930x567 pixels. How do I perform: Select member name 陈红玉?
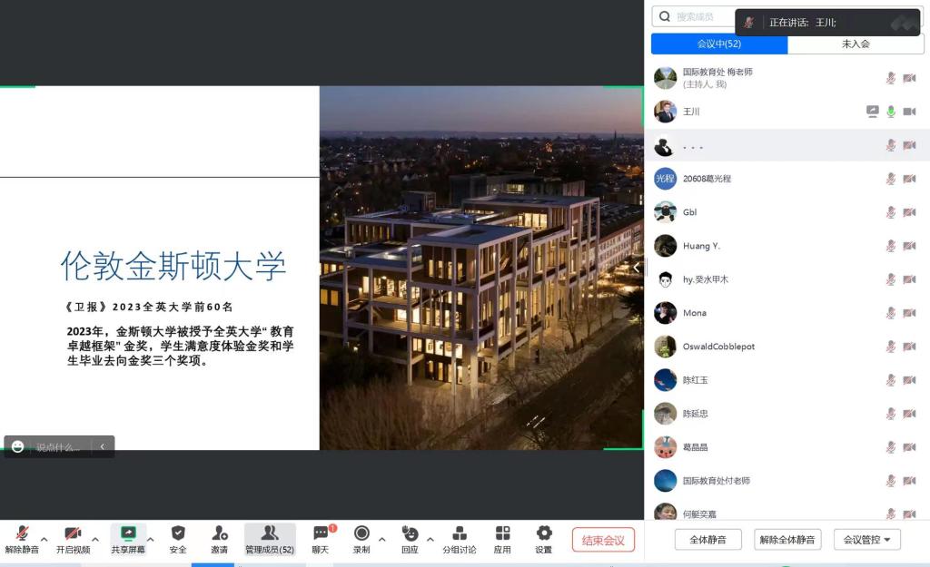(x=695, y=380)
